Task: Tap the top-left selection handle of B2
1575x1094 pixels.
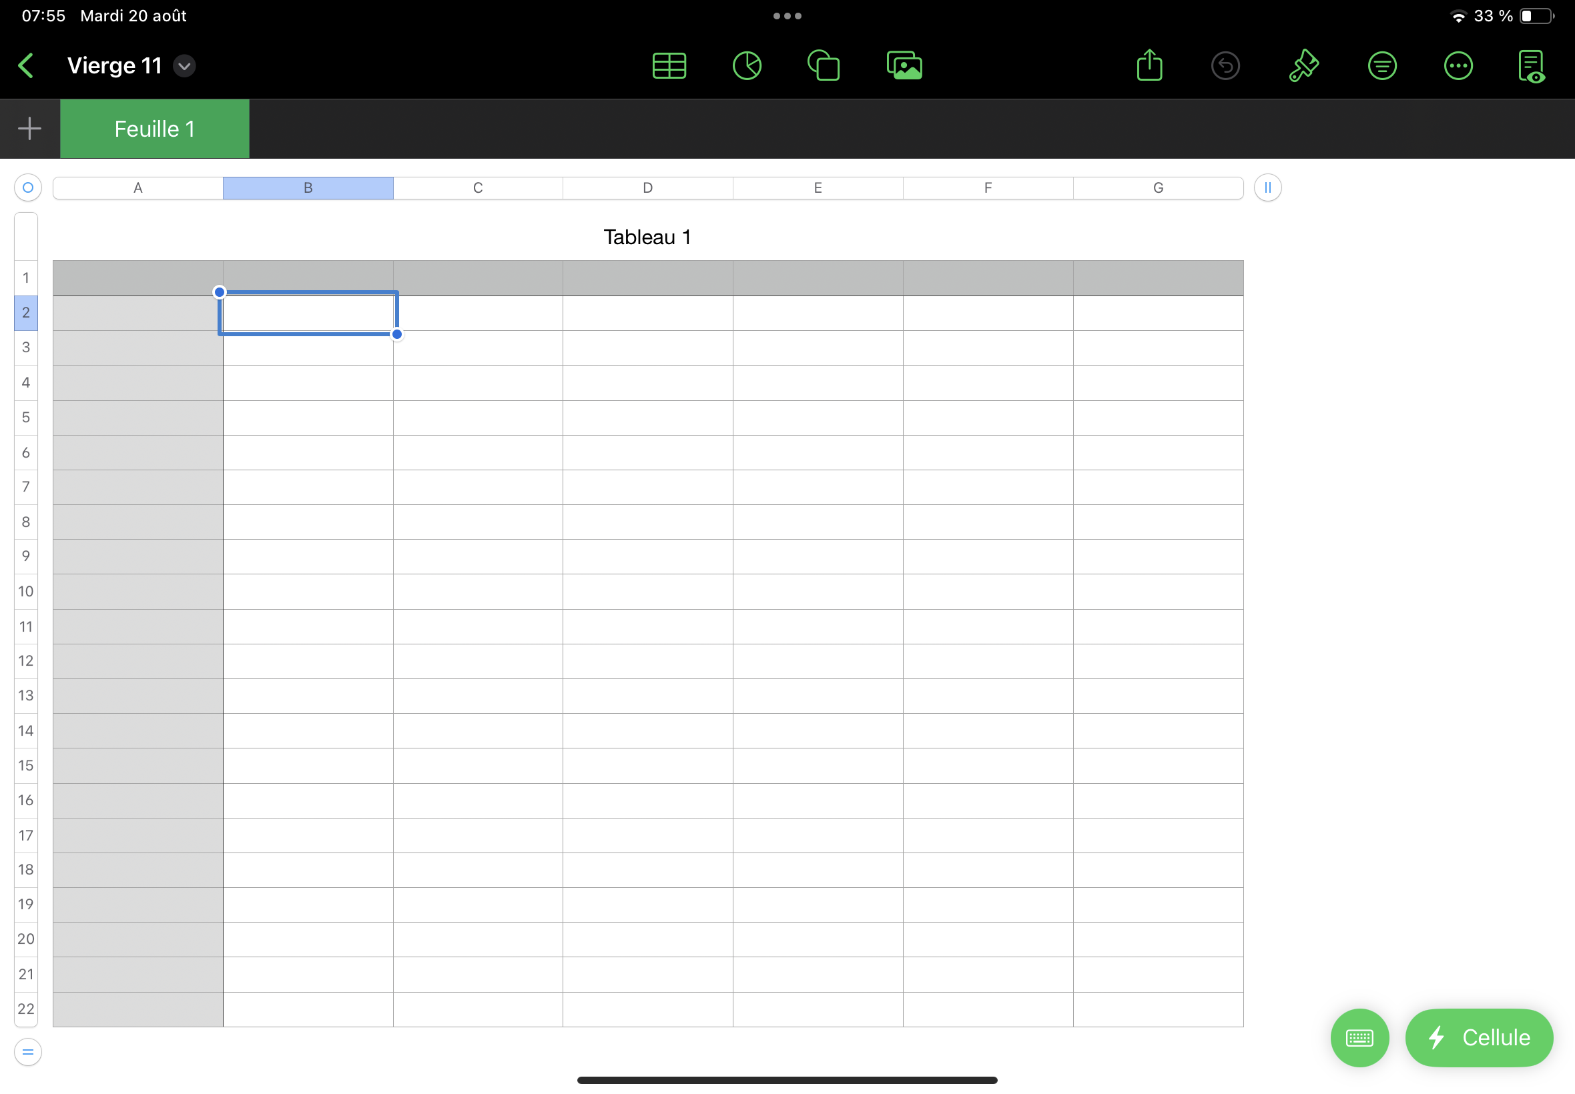Action: pyautogui.click(x=220, y=292)
